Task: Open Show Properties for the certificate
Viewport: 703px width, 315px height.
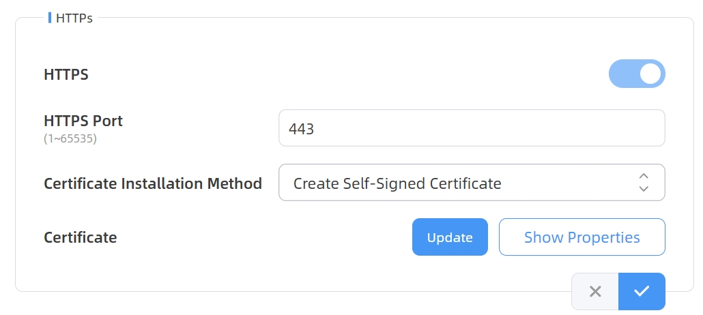Action: click(x=582, y=237)
